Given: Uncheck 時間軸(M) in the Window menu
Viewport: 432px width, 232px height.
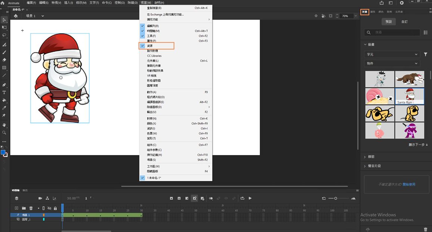Looking at the screenshot, I should tap(176, 31).
